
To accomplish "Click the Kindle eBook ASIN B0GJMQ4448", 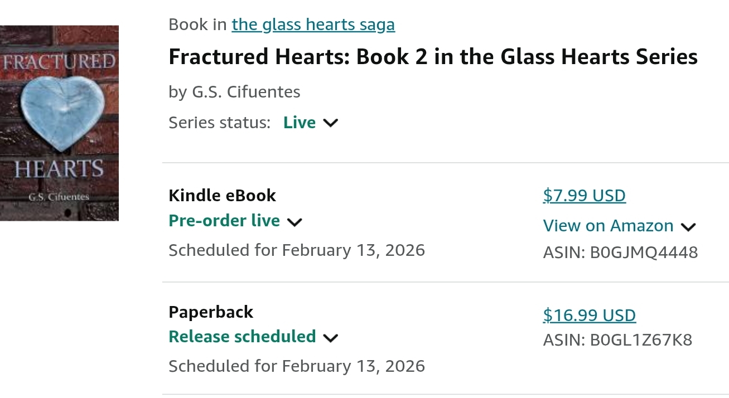I will tap(620, 253).
